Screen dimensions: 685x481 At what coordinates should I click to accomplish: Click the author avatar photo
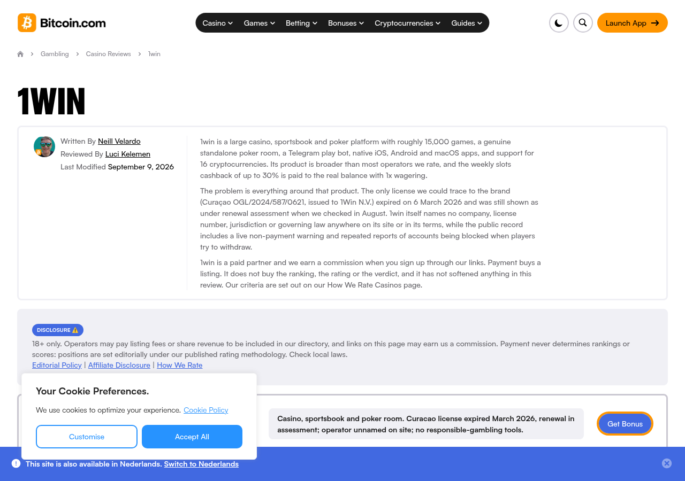[44, 146]
